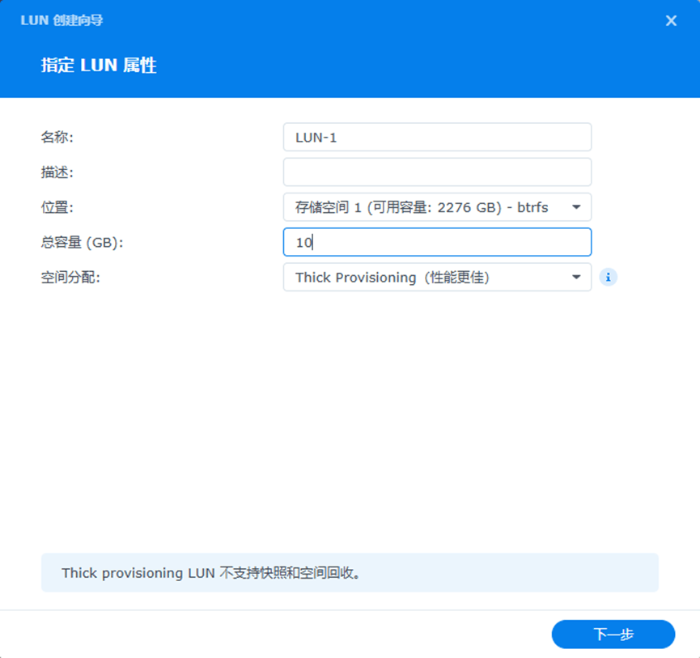700x658 pixels.
Task: Open the 位置 storage location dropdown
Action: 438,207
